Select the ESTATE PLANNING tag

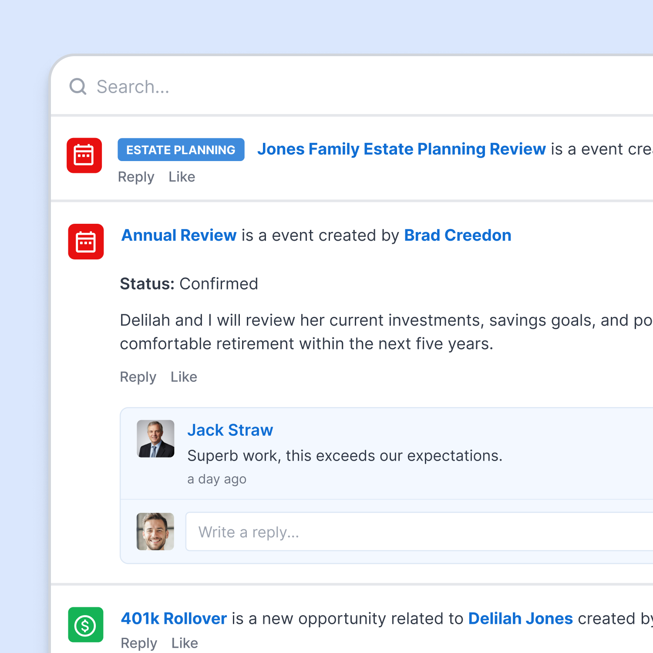tap(181, 150)
